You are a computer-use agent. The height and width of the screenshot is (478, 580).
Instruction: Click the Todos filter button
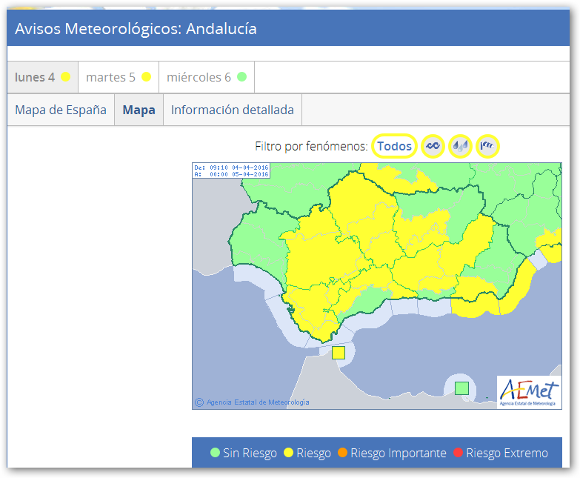point(394,146)
